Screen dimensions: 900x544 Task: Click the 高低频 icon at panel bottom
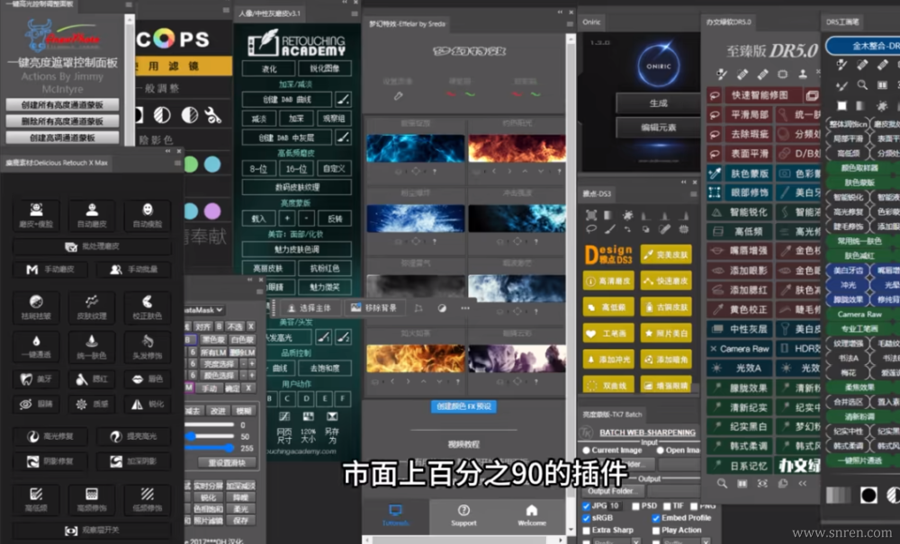click(36, 495)
